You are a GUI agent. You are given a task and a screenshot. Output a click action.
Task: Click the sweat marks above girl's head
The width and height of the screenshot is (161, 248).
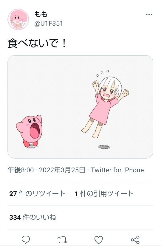103,73
